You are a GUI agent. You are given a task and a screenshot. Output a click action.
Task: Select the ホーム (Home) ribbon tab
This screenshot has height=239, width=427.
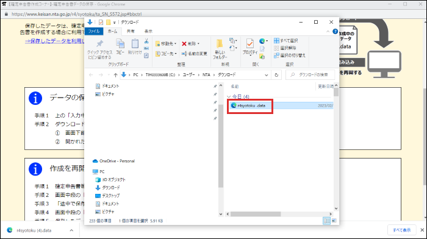[112, 31]
